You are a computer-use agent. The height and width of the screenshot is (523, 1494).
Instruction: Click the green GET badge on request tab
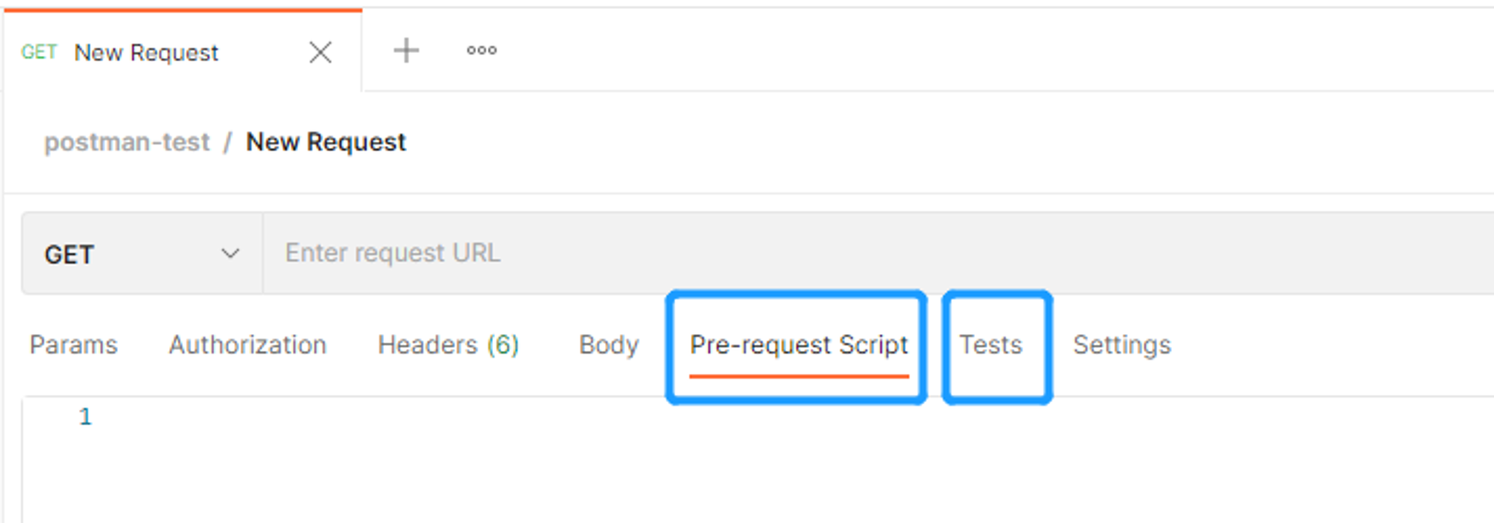[x=39, y=52]
